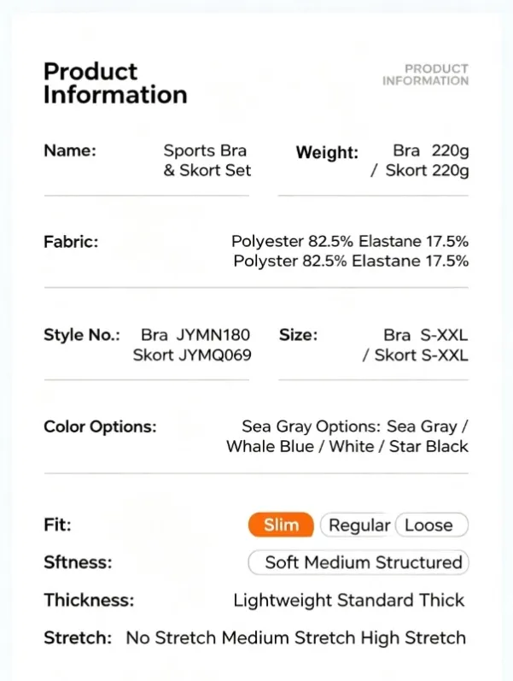Click the Polyester 82.5% Elastane 17.5% line
This screenshot has height=681, width=513.
point(350,241)
